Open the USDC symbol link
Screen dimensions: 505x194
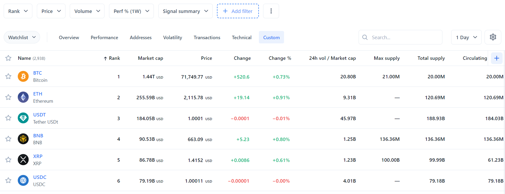coord(40,177)
